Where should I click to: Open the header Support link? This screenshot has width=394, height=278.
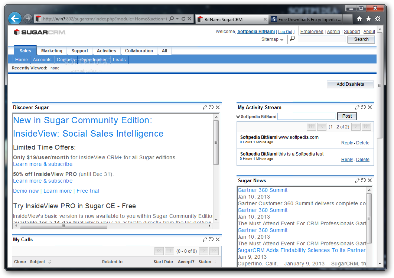click(x=352, y=32)
